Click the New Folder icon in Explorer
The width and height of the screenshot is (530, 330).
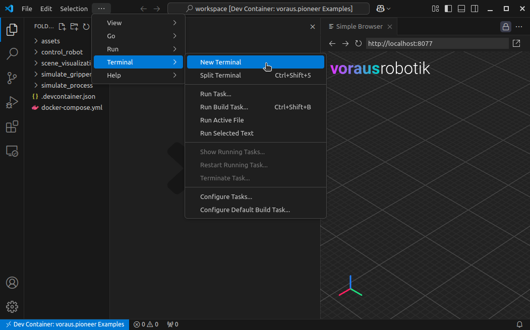74,27
